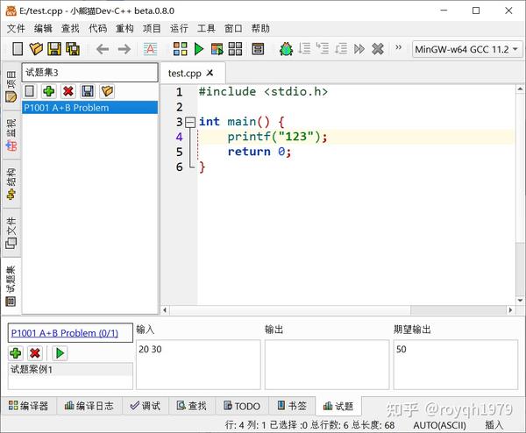Open the 调试 bottom tab
Image resolution: width=526 pixels, height=433 pixels.
[146, 406]
